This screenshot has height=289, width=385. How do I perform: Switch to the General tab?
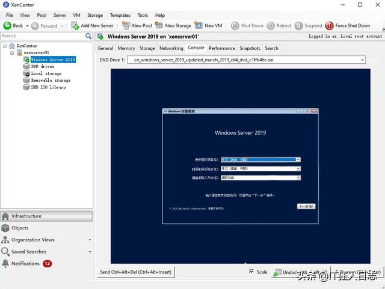pyautogui.click(x=105, y=48)
